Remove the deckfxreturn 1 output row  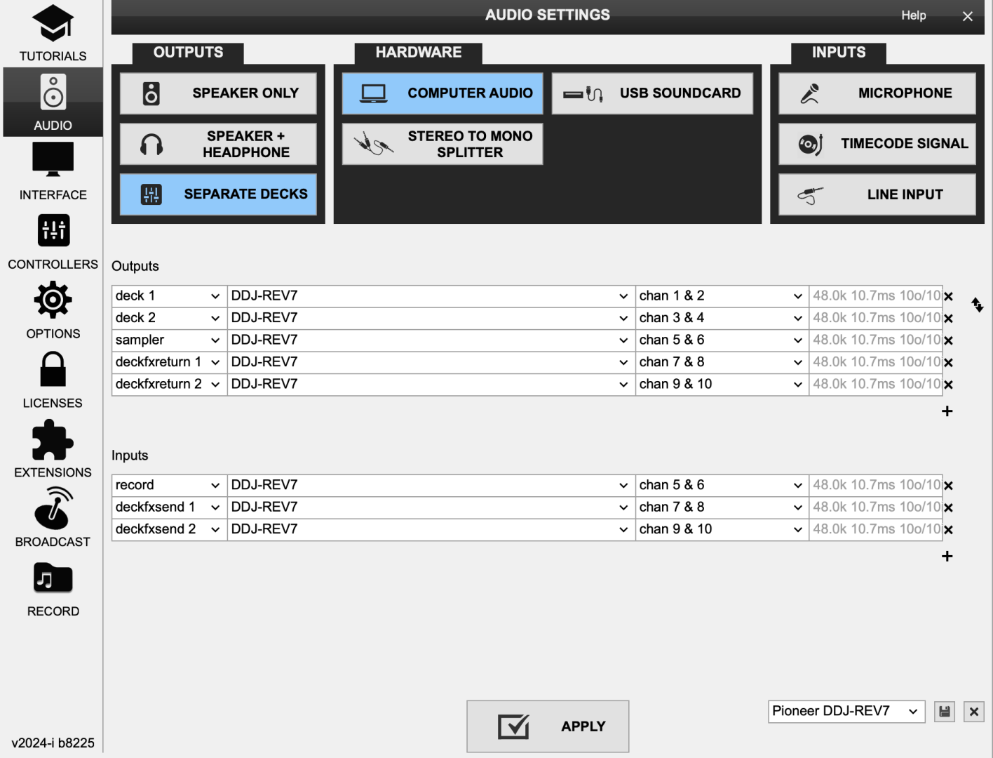[x=948, y=363]
